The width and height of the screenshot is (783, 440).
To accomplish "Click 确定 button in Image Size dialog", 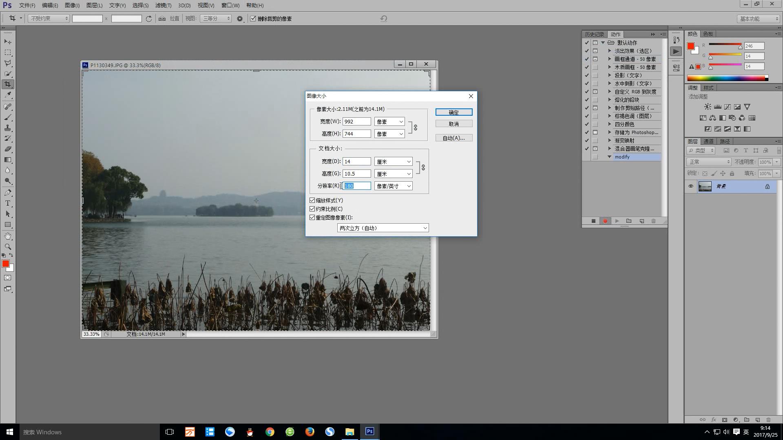I will [454, 112].
